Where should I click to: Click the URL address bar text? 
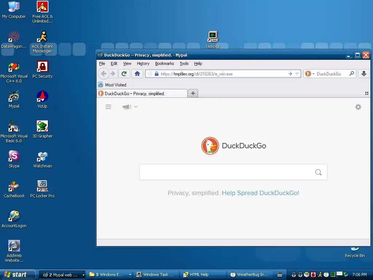[x=196, y=74]
